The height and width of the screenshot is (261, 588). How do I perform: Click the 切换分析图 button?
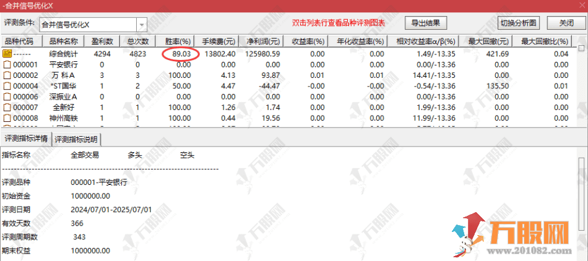click(x=518, y=23)
